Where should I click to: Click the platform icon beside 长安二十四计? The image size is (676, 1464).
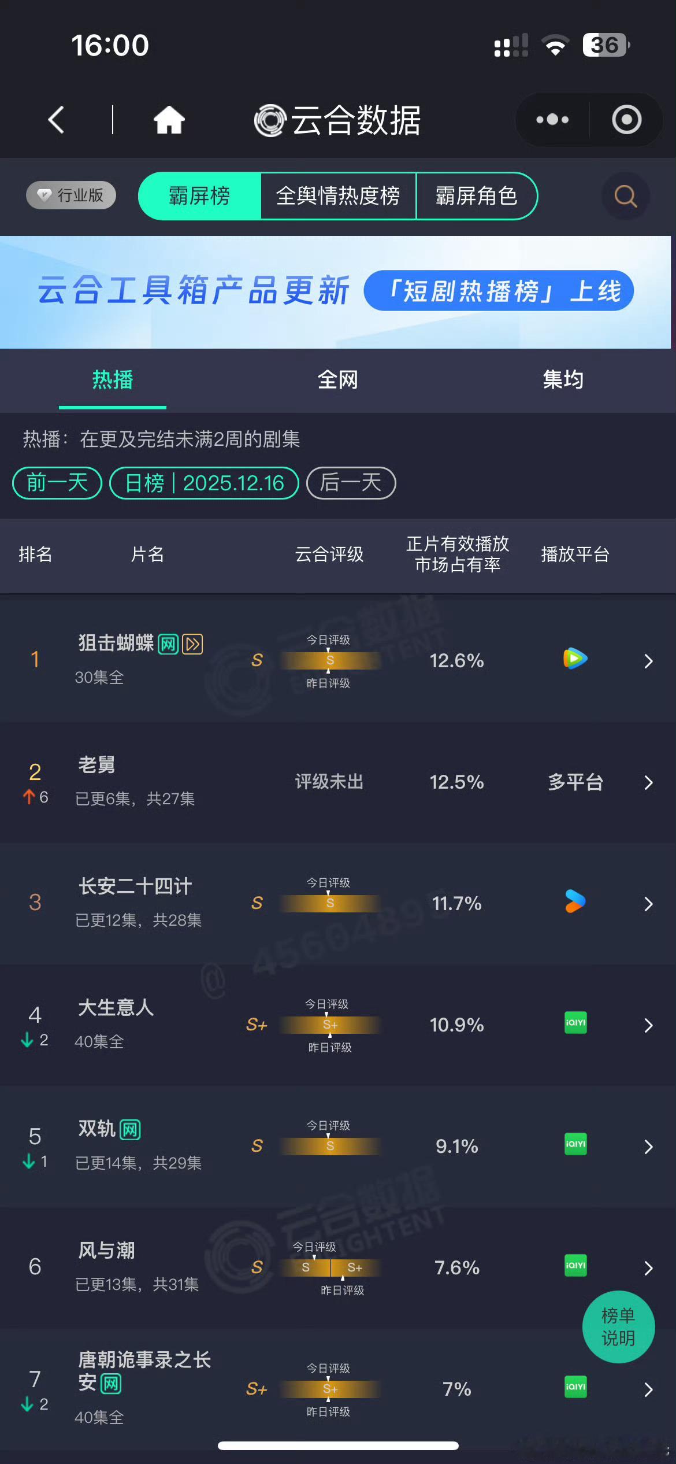574,902
